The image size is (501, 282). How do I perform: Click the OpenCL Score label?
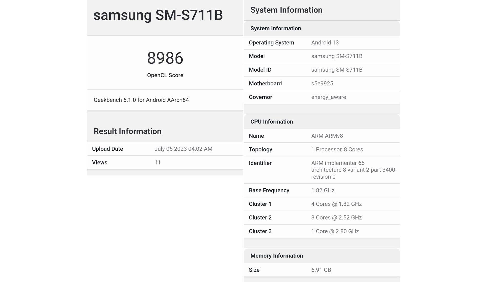pyautogui.click(x=165, y=75)
